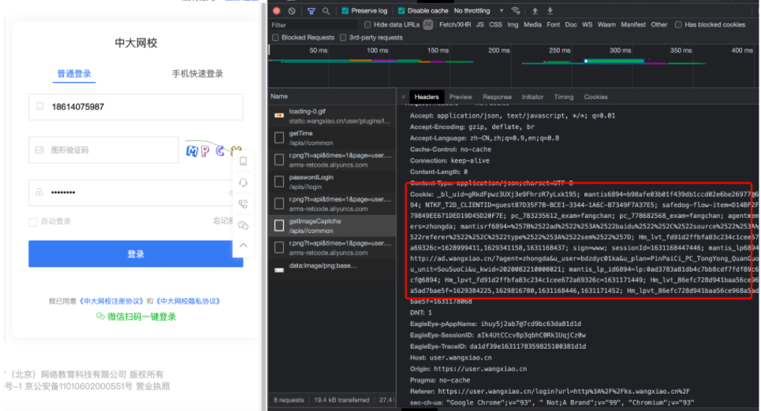Filter requests by WS
Screen dimensions: 761x411
(x=587, y=24)
